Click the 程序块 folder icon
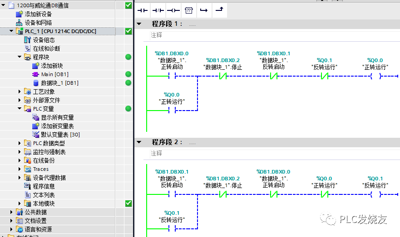 coord(27,57)
